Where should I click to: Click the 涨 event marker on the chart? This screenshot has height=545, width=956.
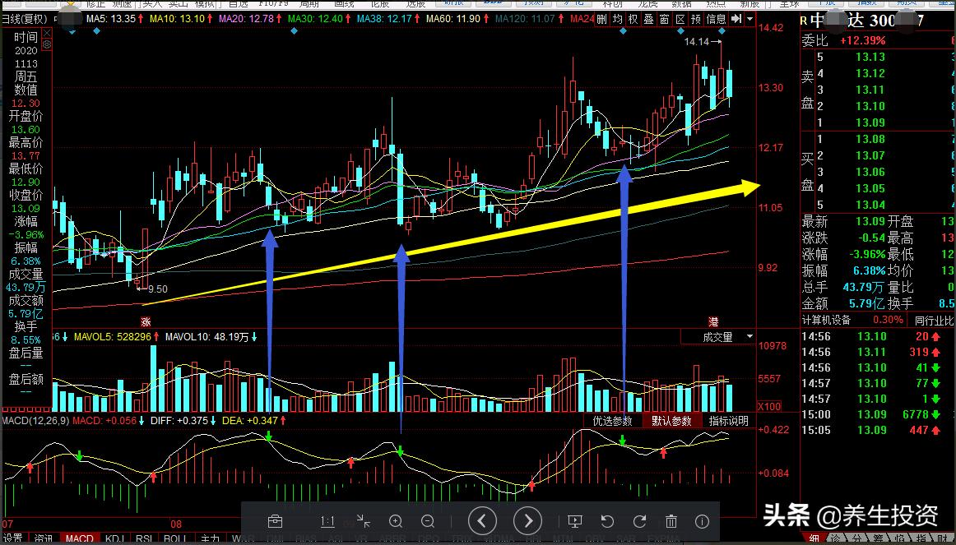pos(145,321)
